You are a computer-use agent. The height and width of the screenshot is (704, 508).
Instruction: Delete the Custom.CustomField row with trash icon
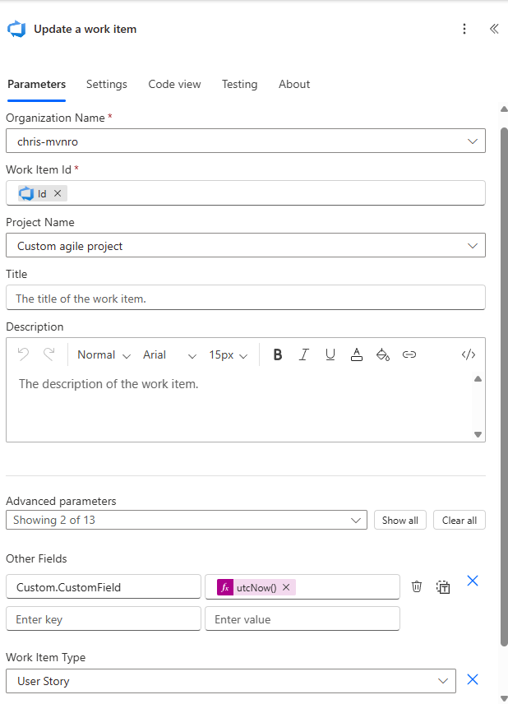tap(417, 586)
